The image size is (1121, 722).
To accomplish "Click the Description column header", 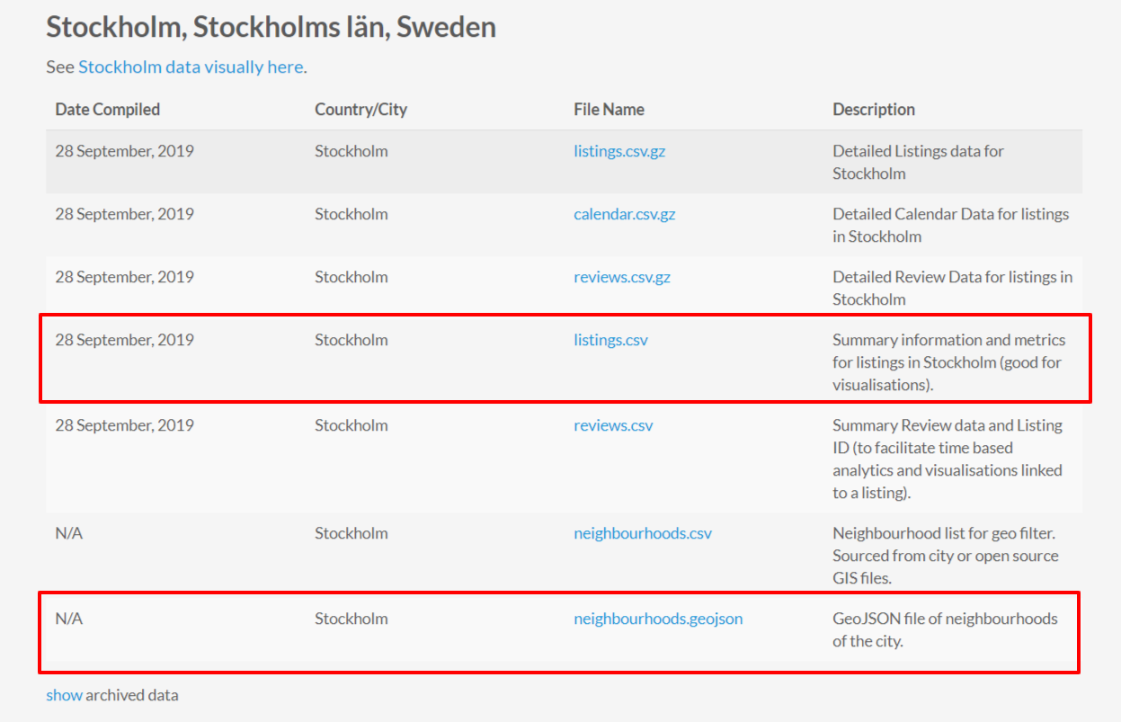I will tap(874, 110).
